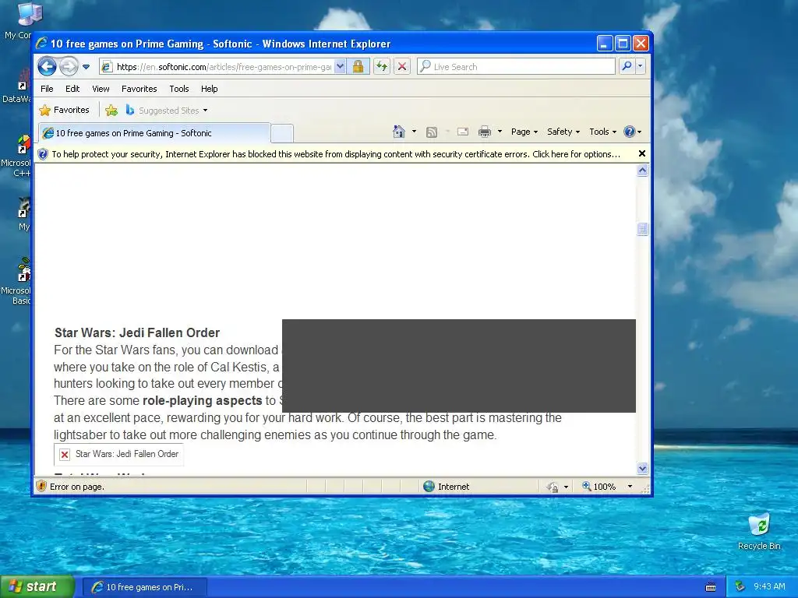Open search provider options dropdown
The width and height of the screenshot is (798, 598).
641,67
